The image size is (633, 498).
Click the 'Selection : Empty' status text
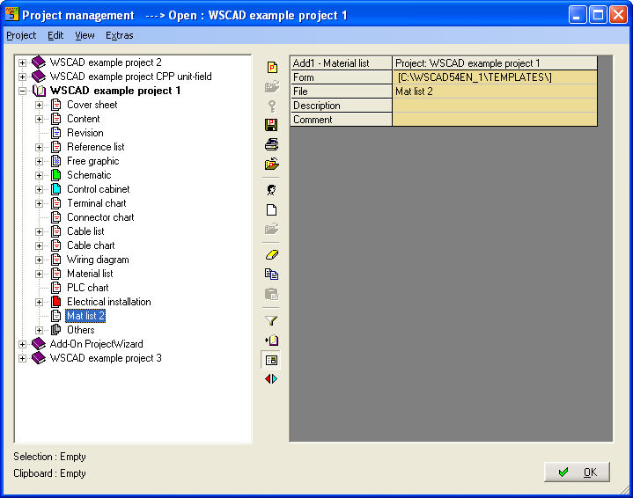(x=49, y=457)
